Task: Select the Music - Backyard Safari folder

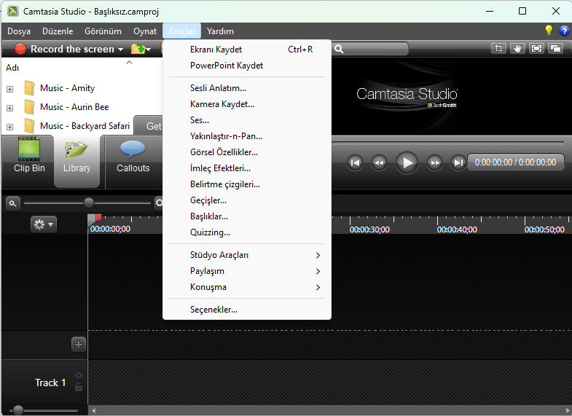Action: pos(85,126)
